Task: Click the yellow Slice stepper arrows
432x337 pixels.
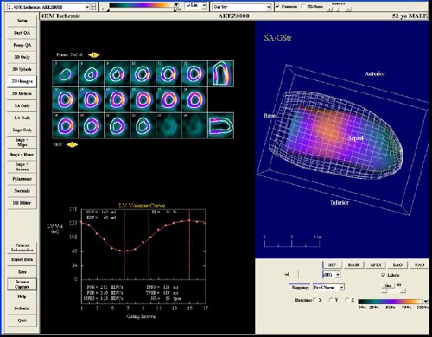Action: pyautogui.click(x=73, y=144)
